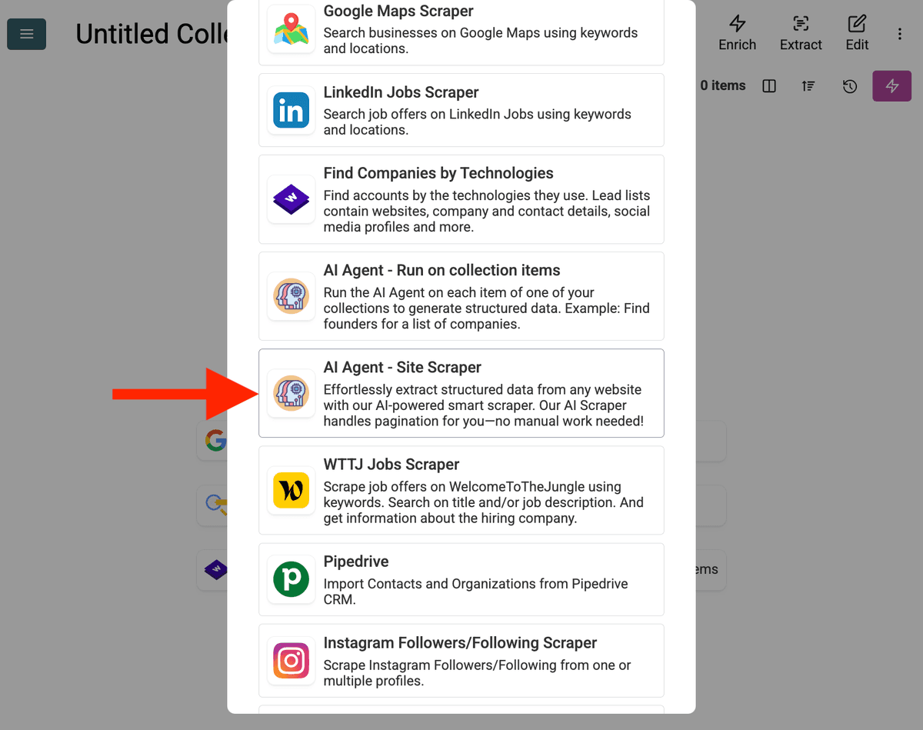Viewport: 923px width, 730px height.
Task: Click the LinkedIn logo icon
Action: pyautogui.click(x=292, y=110)
